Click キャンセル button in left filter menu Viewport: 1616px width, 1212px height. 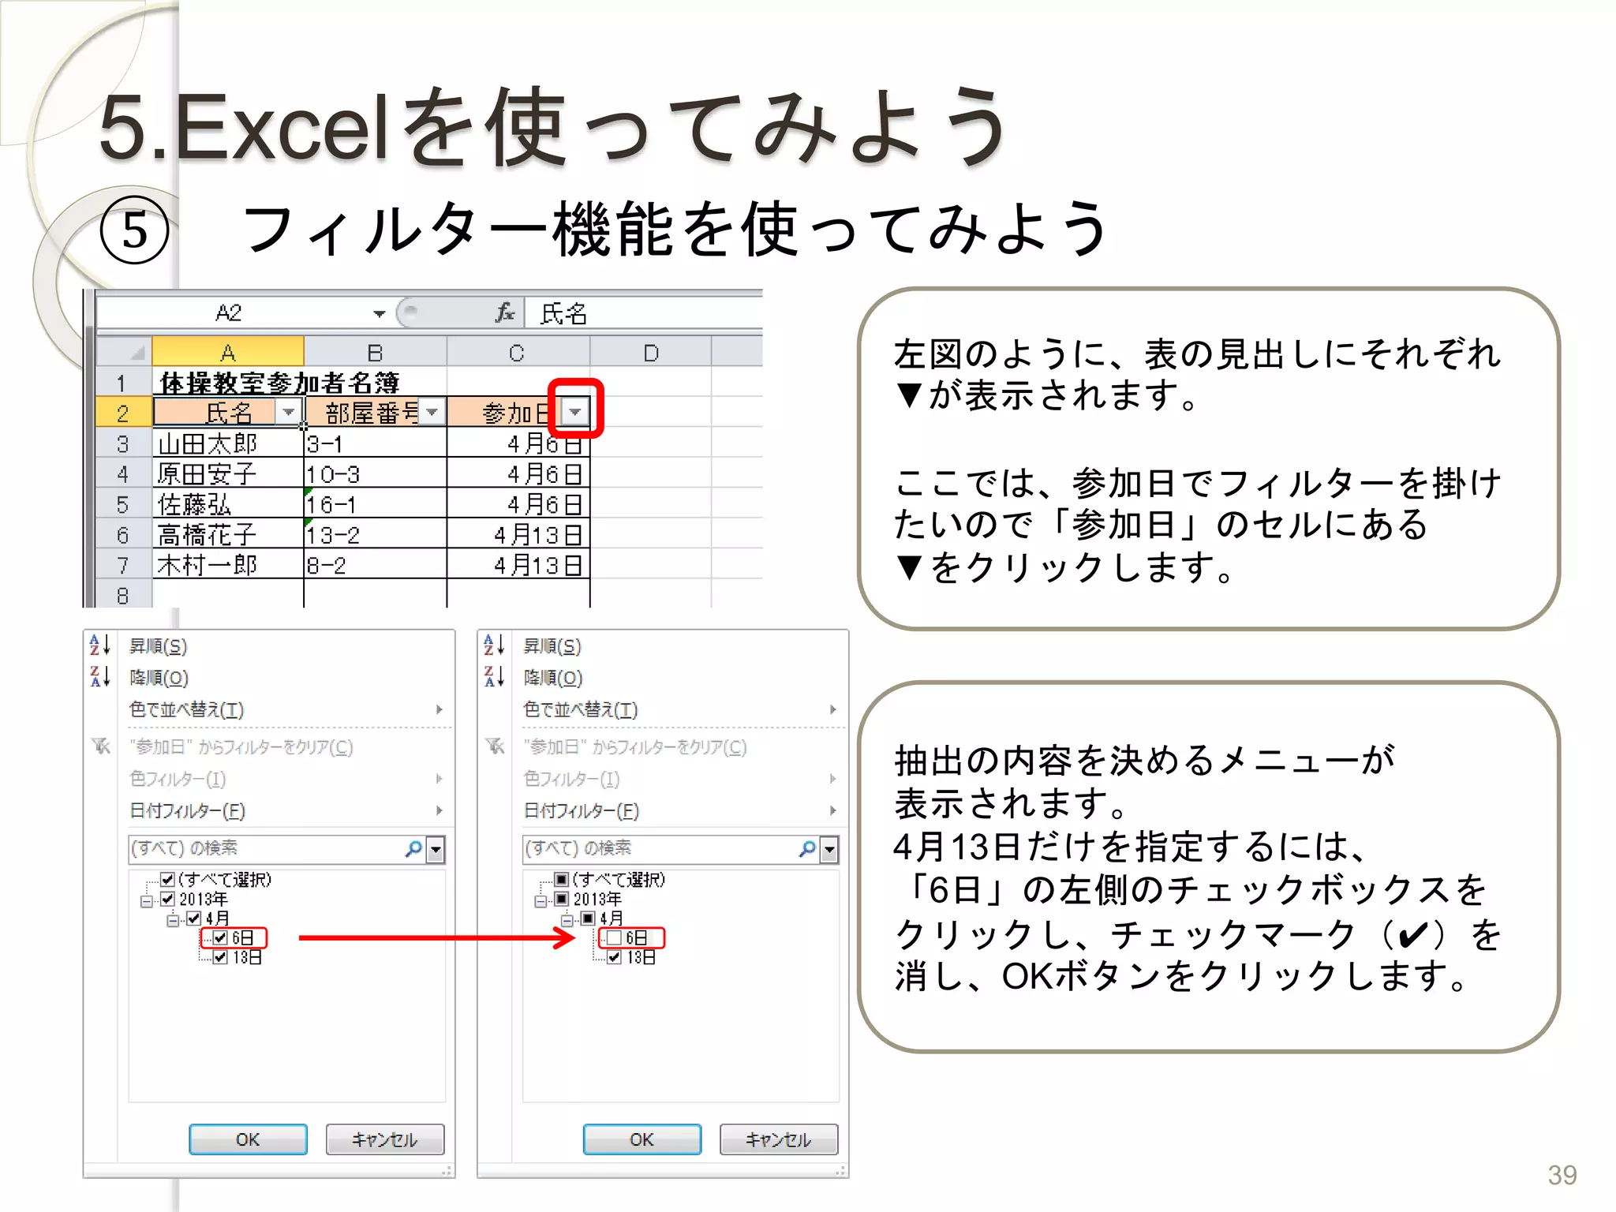[x=385, y=1139]
